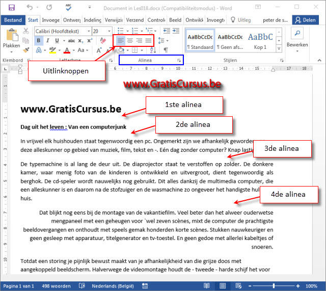Screen dimensions: 326x291
Task: Open the font color dropdown arrow
Action: [x=73, y=50]
